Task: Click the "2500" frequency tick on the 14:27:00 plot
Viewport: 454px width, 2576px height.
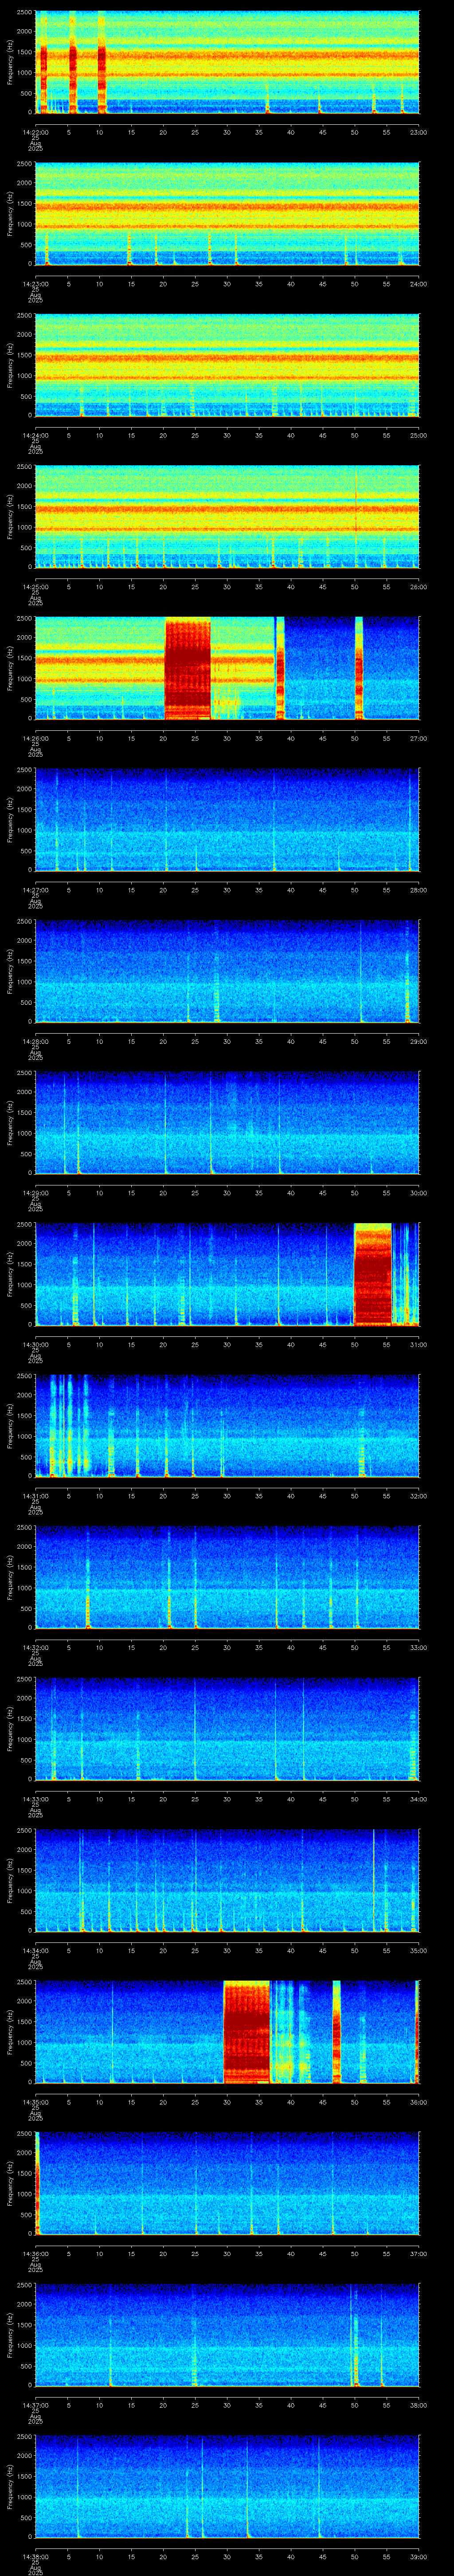Action: (x=24, y=770)
